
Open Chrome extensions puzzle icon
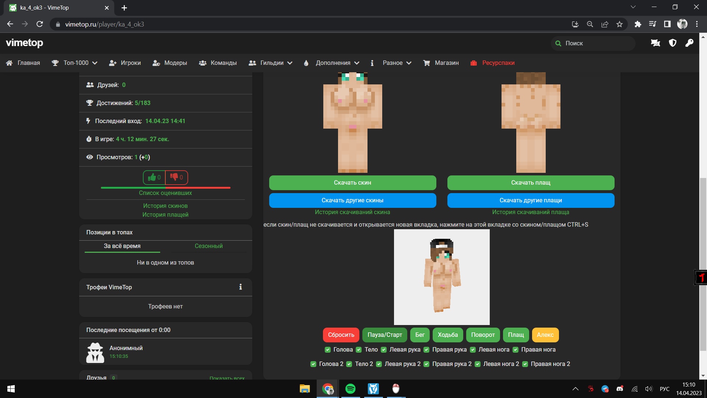(x=638, y=24)
